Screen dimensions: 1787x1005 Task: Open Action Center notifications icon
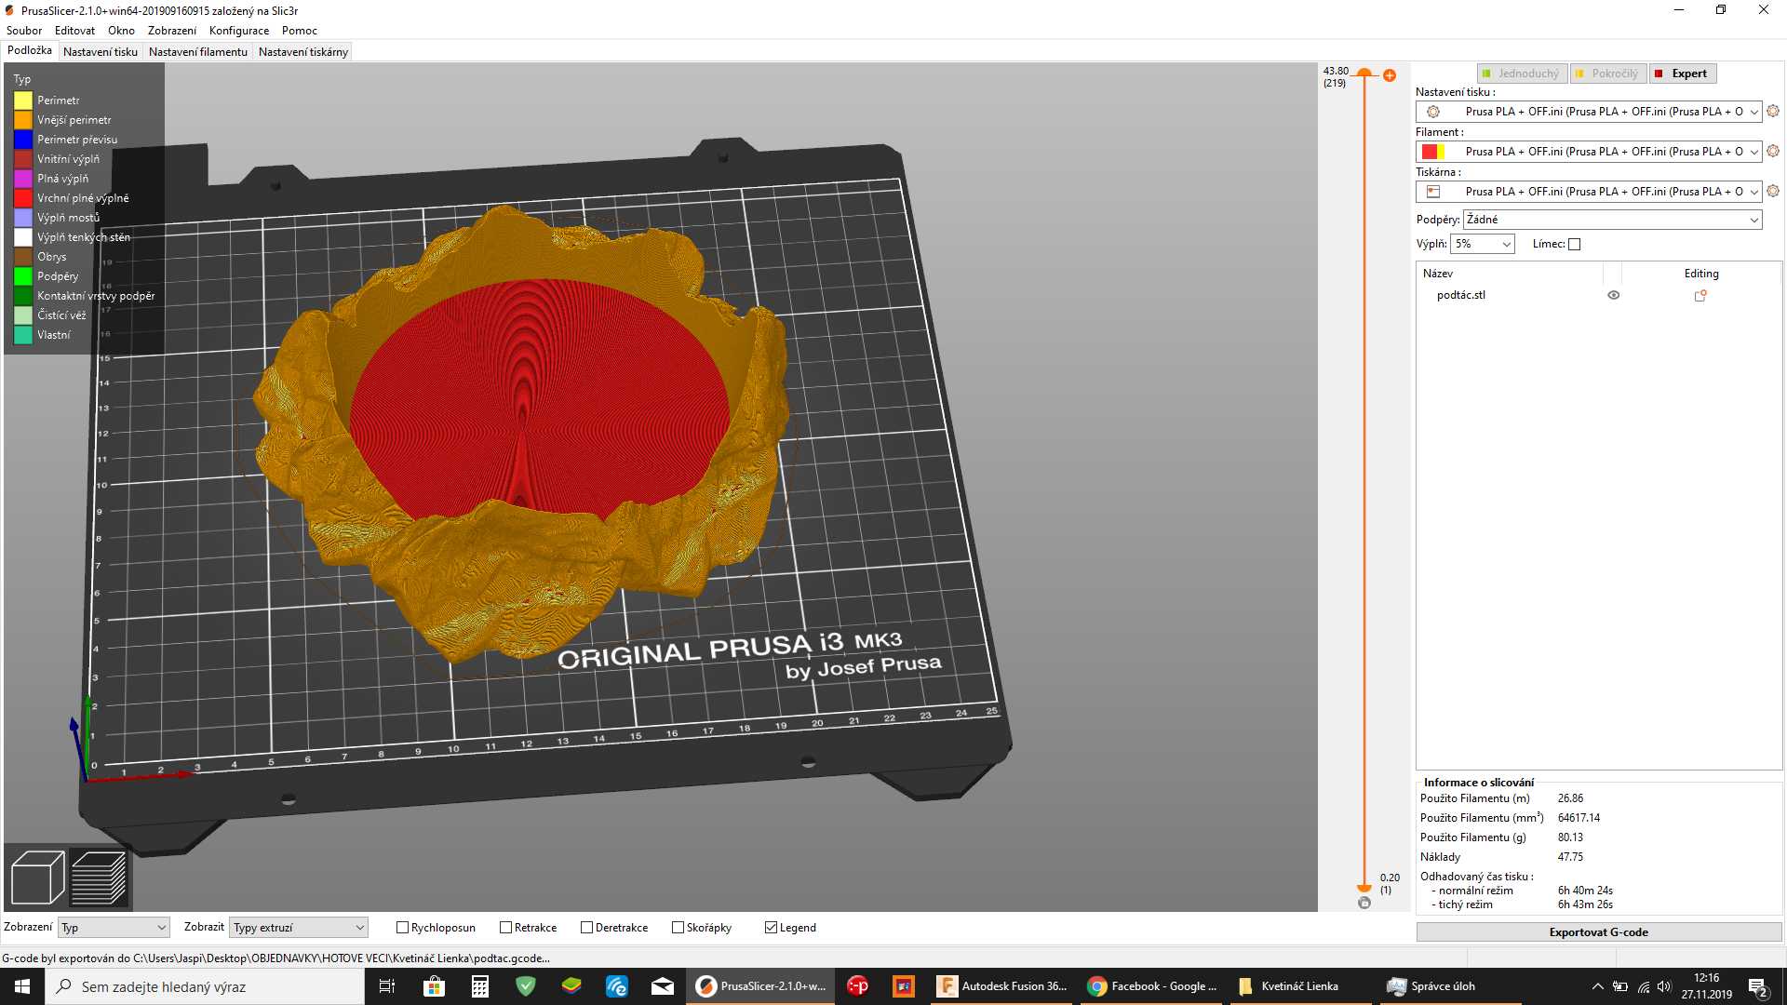tap(1758, 986)
